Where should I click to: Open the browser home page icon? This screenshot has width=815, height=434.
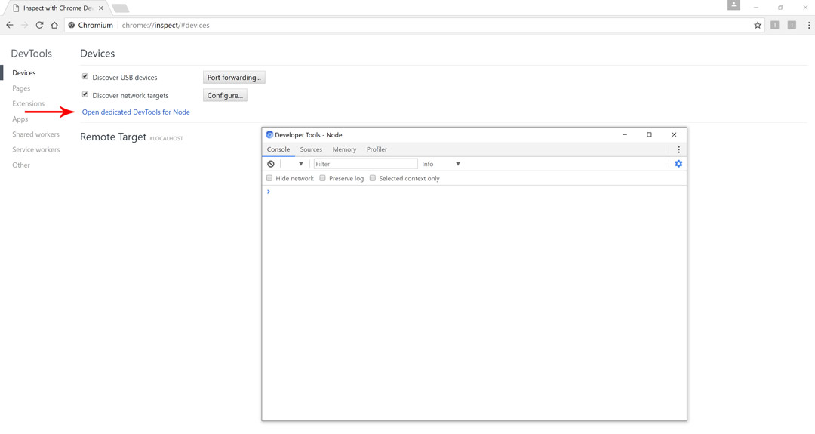pyautogui.click(x=54, y=25)
